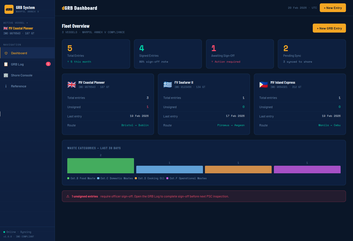This screenshot has height=241, width=353.
Task: Click the GRB Log notification badge
Action: (x=48, y=64)
